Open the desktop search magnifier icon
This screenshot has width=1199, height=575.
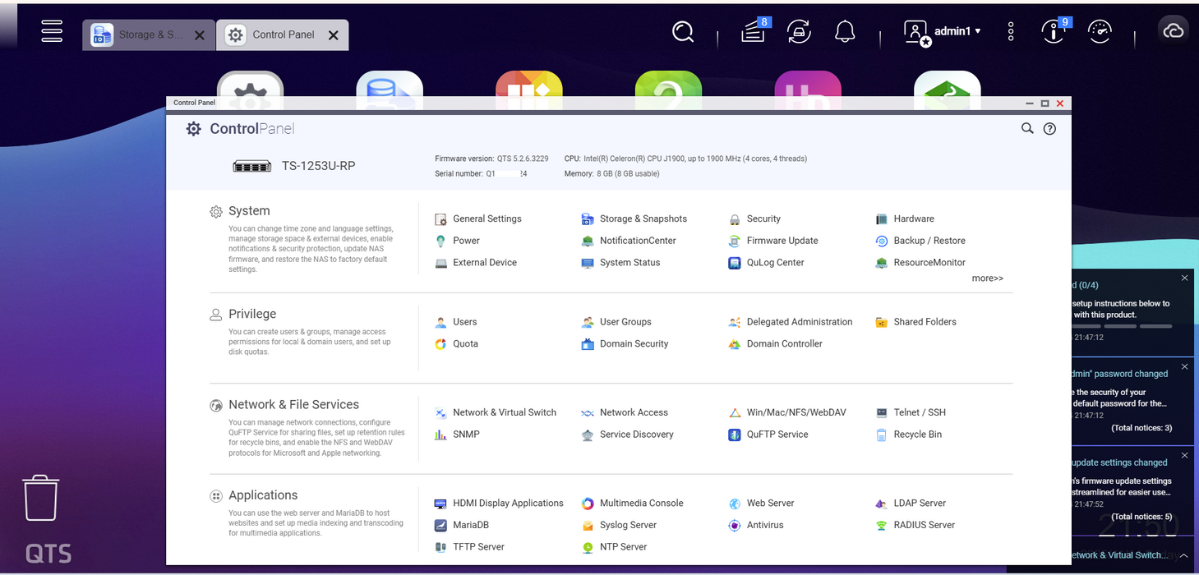coord(683,31)
